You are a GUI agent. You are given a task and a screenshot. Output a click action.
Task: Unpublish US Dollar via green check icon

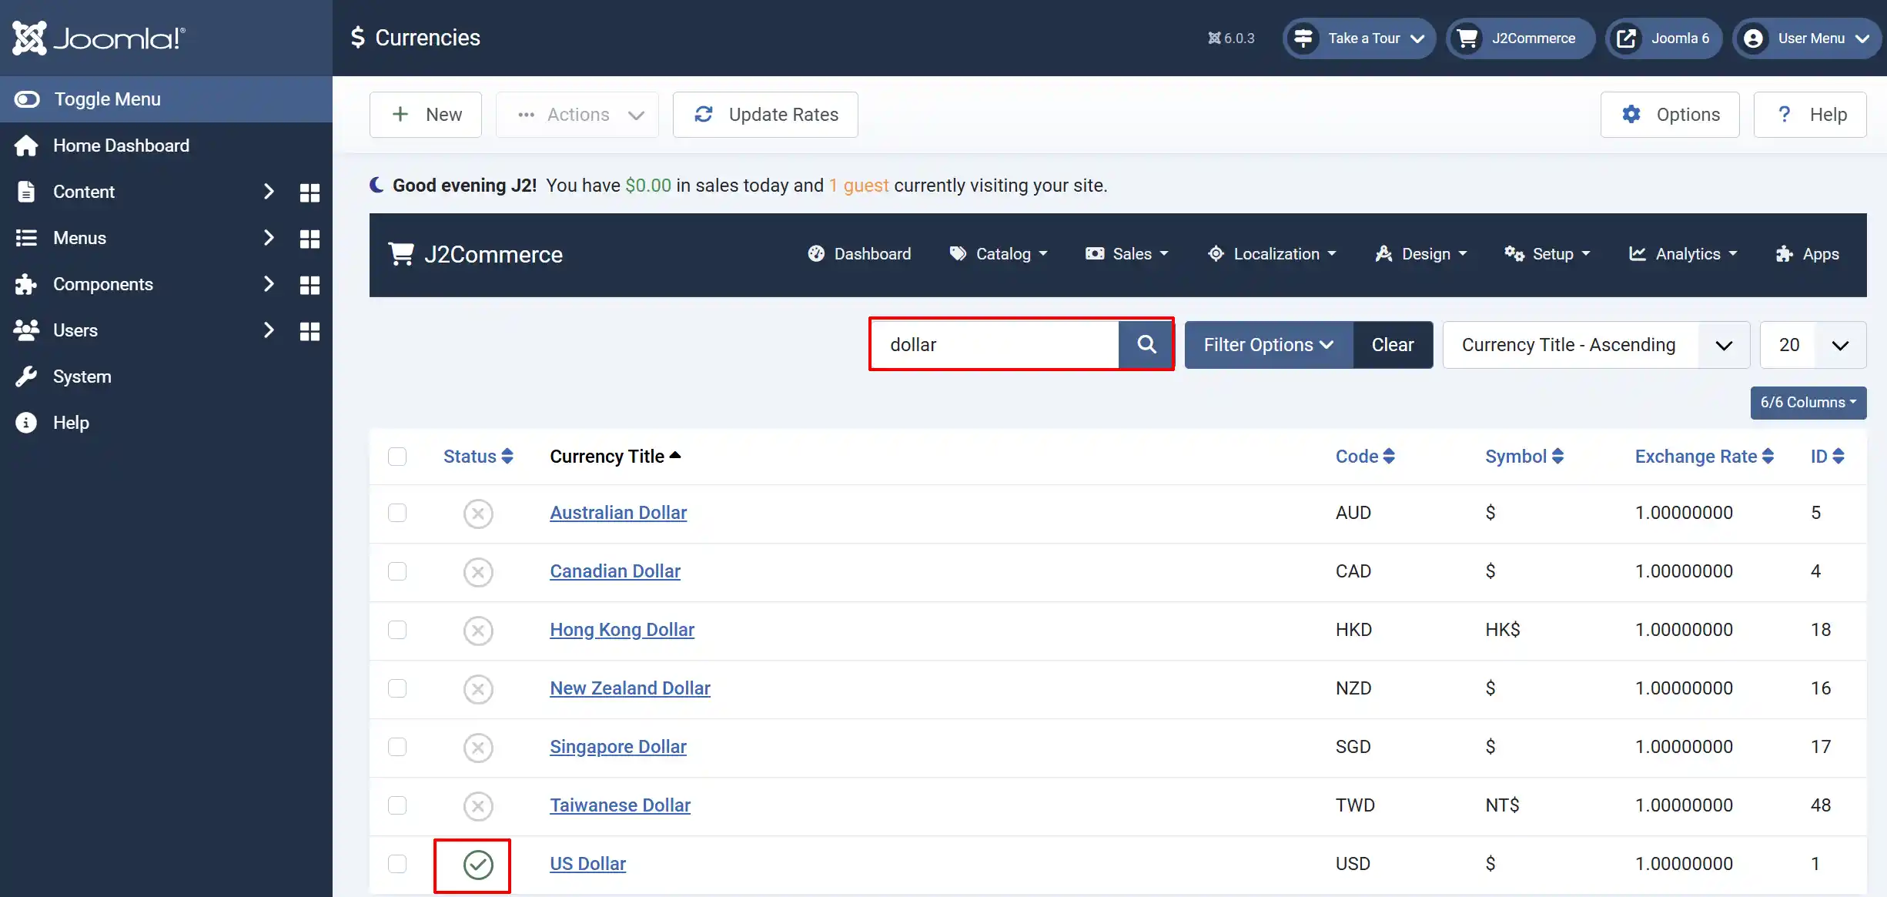(x=478, y=865)
